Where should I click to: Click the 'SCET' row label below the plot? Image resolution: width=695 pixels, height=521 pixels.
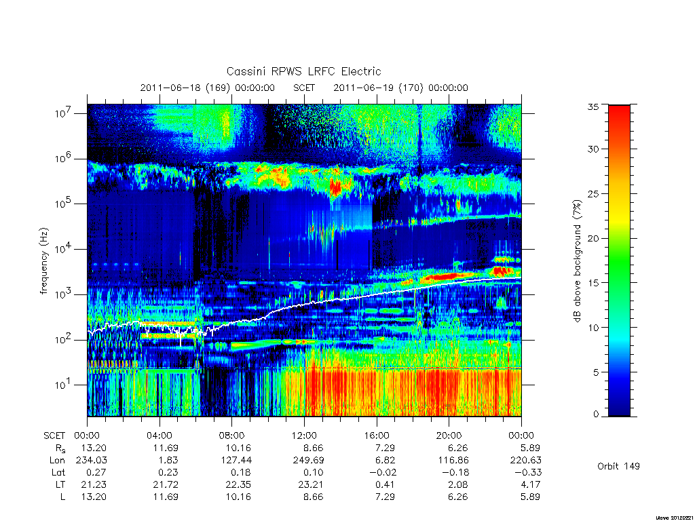tap(54, 436)
